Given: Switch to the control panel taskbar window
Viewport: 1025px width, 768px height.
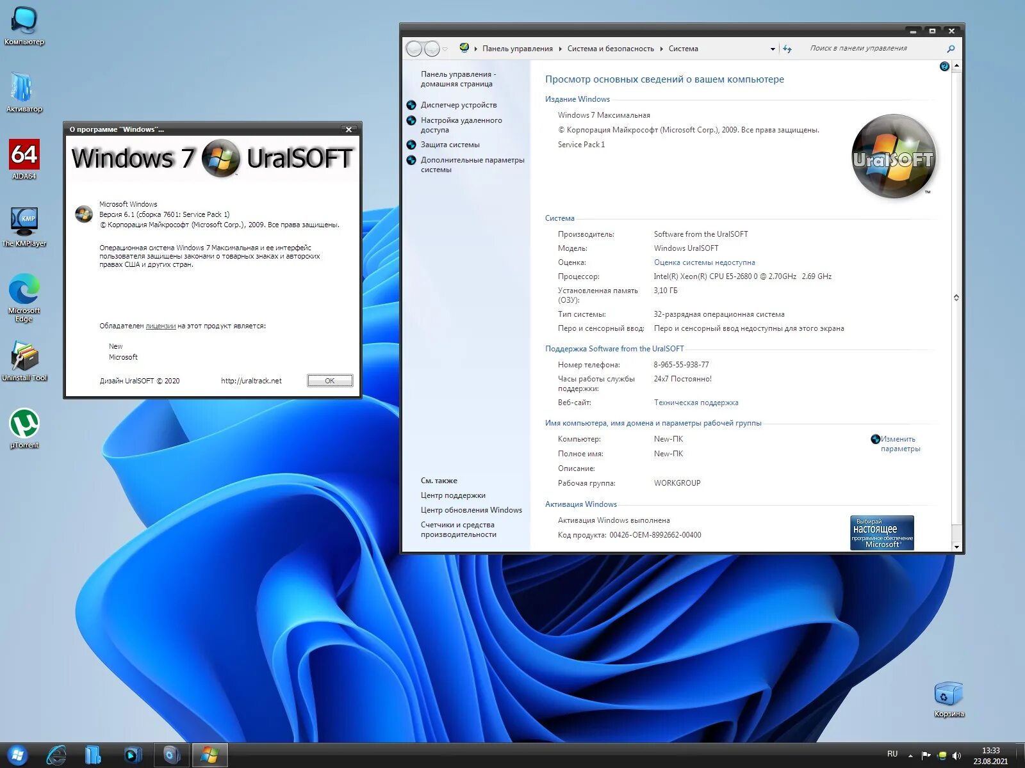Looking at the screenshot, I should pos(172,755).
